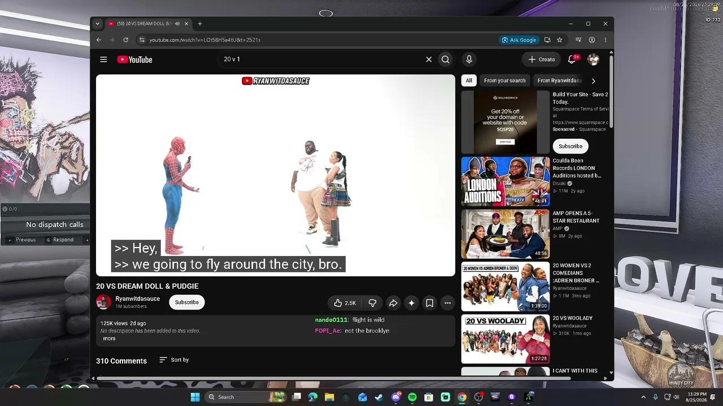Open the YouTube guide hamburger menu
The width and height of the screenshot is (723, 406).
[103, 59]
